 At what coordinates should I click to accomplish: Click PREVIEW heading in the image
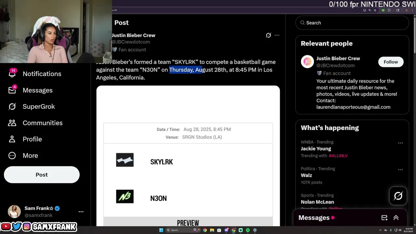(x=188, y=223)
